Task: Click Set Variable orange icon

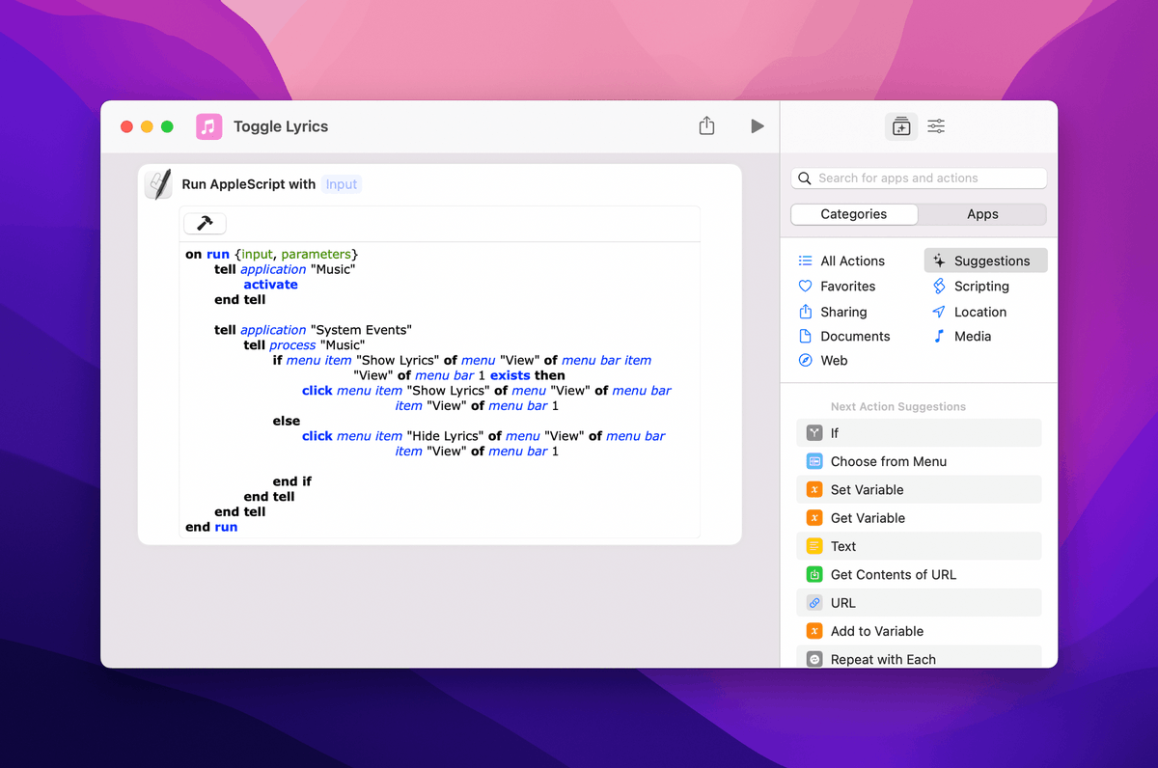Action: pyautogui.click(x=814, y=490)
